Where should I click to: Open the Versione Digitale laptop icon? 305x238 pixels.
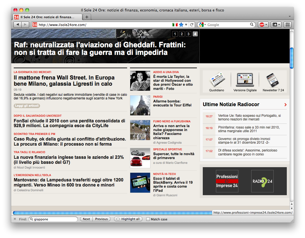click(x=245, y=80)
